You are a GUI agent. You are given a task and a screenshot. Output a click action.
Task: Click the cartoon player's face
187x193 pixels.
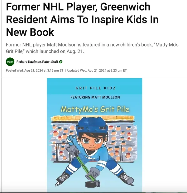click(91, 142)
